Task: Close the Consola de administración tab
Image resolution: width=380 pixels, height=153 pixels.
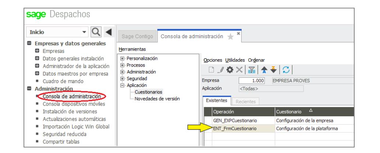Action: [x=238, y=33]
